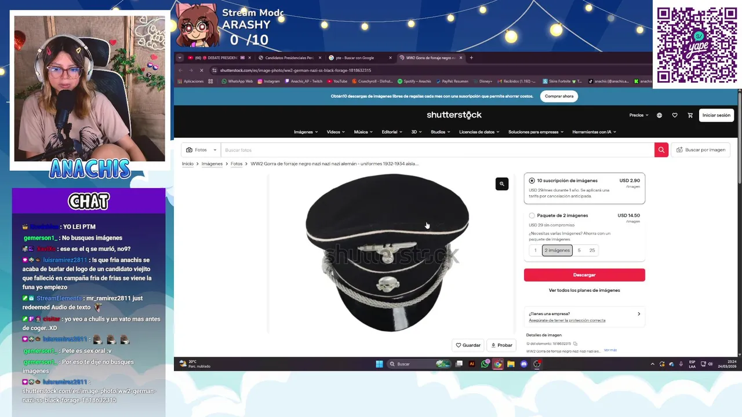Open the Recibidos Gmail bookmark
Viewport: 742px width, 417px height.
[516, 81]
